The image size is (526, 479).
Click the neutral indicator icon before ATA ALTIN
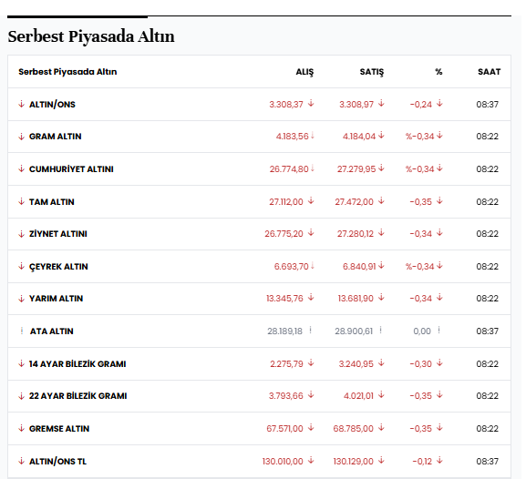[x=22, y=331]
